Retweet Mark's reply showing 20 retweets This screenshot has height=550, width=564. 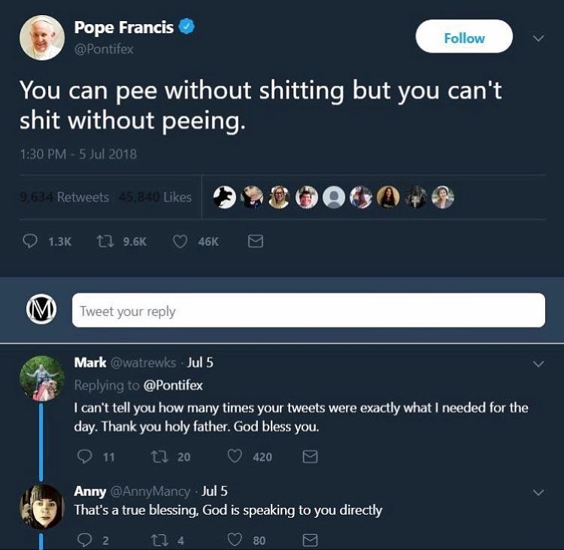pos(158,457)
